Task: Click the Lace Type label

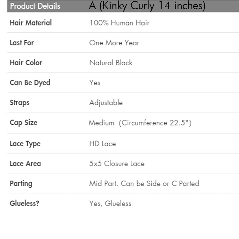Action: click(25, 144)
